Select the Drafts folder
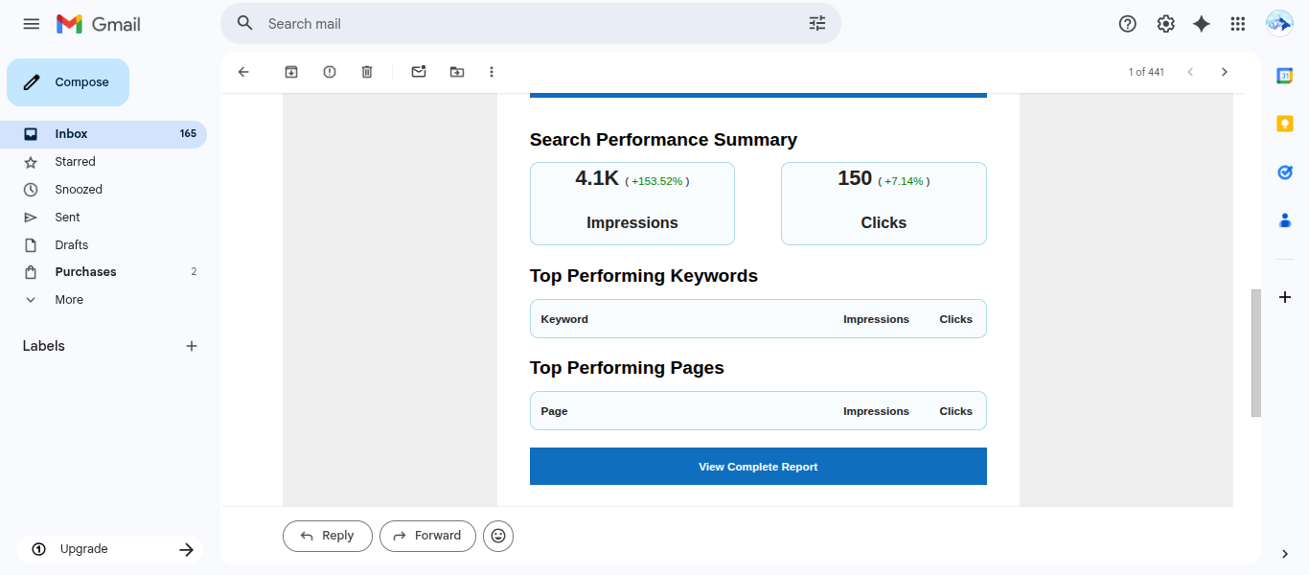The height and width of the screenshot is (575, 1309). click(72, 245)
